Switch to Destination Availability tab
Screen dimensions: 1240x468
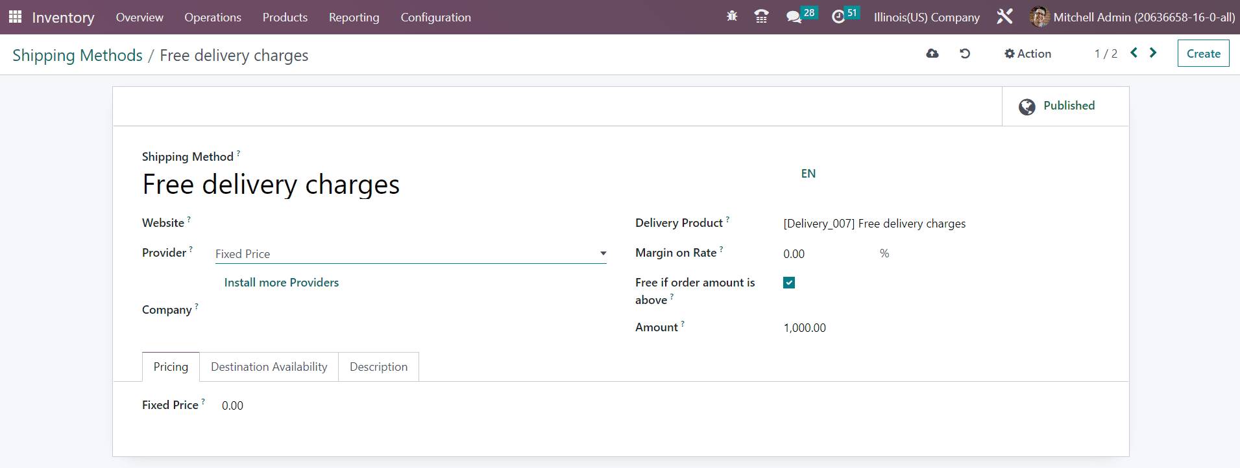[269, 367]
